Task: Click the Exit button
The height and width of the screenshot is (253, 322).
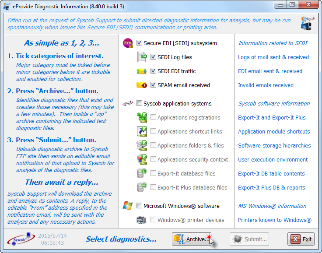Action: click(x=301, y=239)
